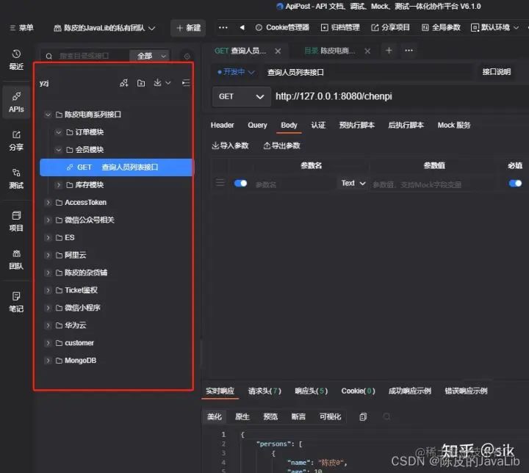Click 导入参数 import parameters
The image size is (529, 473).
coord(230,145)
